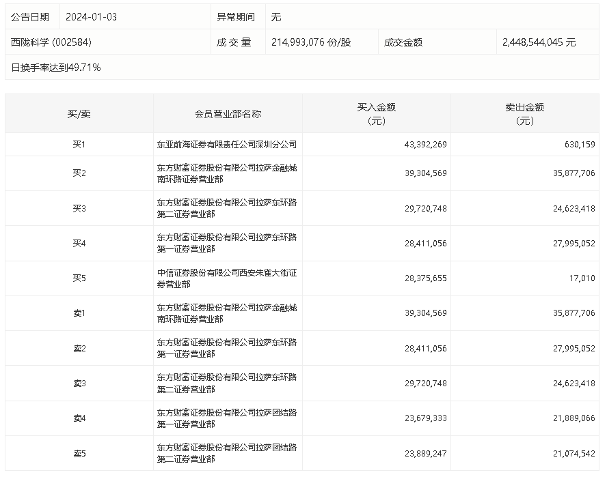This screenshot has width=607, height=477.
Task: Select the 卖1 row label
Action: 79,313
